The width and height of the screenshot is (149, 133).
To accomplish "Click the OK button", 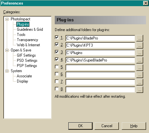I will click(80, 126).
